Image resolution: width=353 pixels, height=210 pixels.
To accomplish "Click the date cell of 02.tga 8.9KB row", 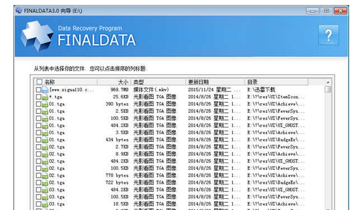I will (x=214, y=154).
